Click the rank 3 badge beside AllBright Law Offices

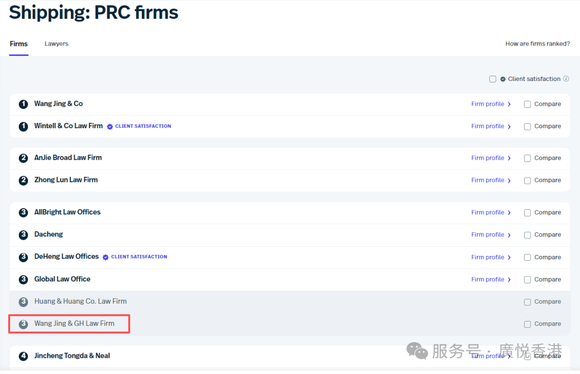[23, 212]
